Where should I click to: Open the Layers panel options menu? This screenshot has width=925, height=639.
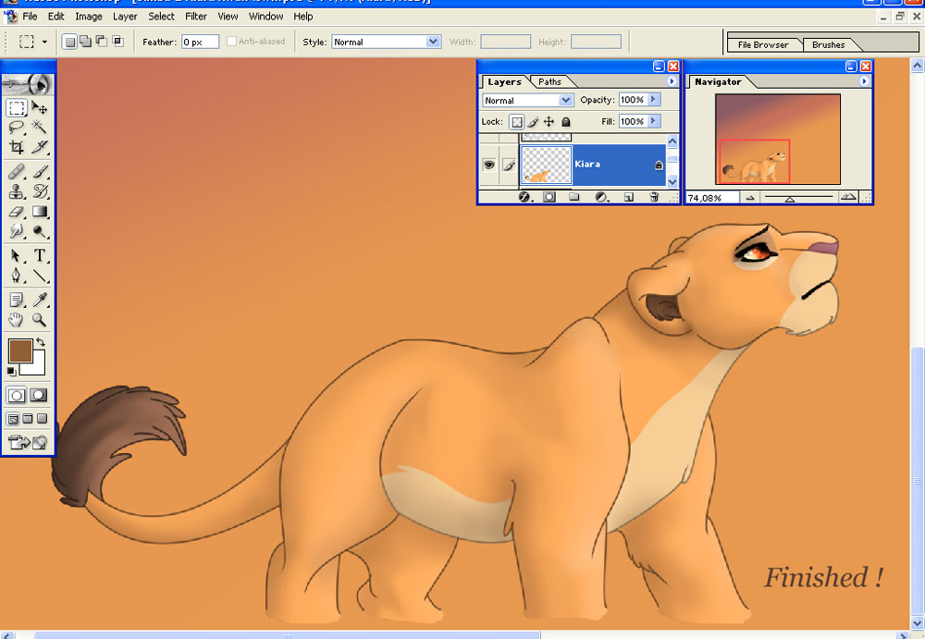coord(672,81)
